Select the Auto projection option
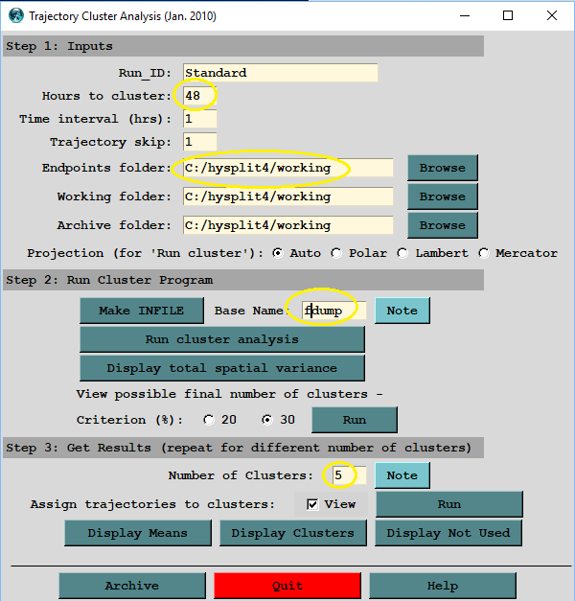Viewport: 575px width, 601px height. click(279, 253)
